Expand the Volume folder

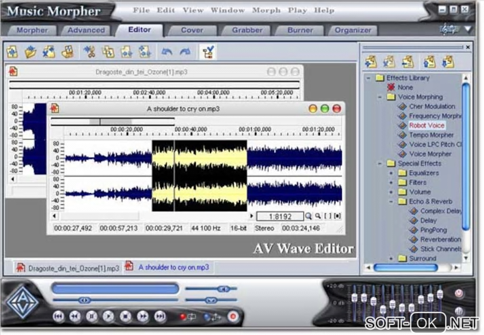391,192
